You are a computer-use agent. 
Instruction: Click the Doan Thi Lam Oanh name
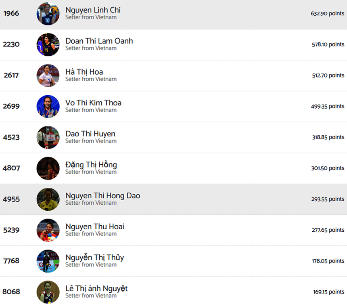point(99,41)
